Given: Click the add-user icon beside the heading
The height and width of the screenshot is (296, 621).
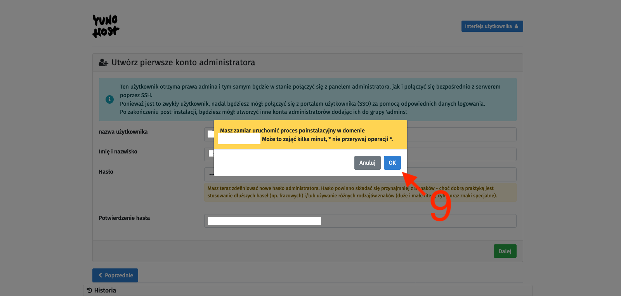Looking at the screenshot, I should [x=103, y=63].
